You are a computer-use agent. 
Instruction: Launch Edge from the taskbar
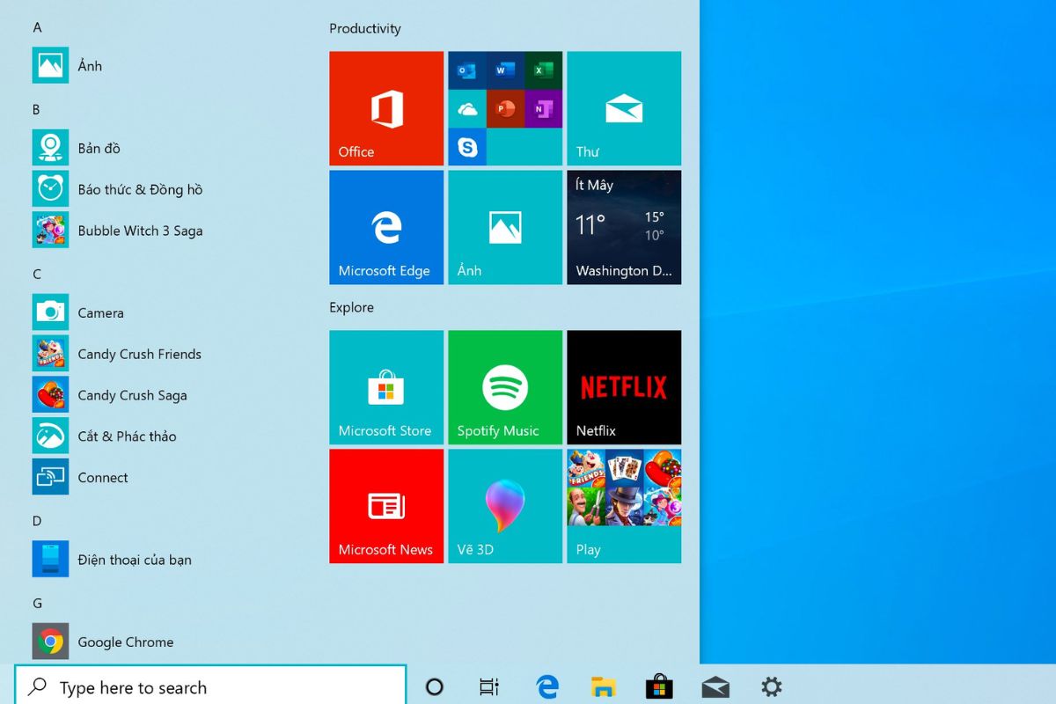547,687
